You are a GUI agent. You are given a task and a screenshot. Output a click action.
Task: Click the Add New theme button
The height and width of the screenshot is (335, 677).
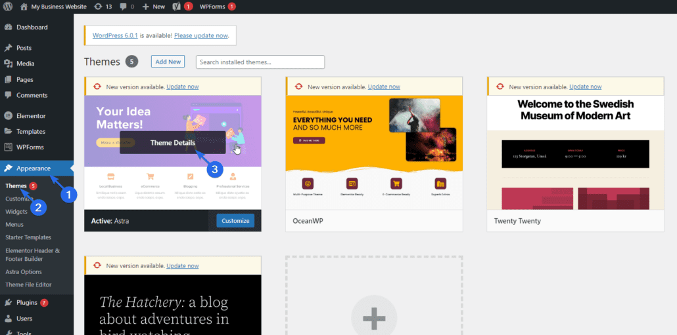168,62
